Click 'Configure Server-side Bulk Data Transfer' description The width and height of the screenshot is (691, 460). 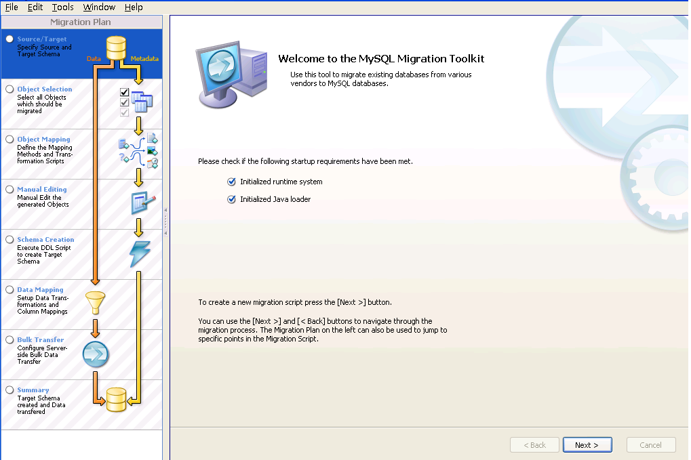(x=42, y=355)
